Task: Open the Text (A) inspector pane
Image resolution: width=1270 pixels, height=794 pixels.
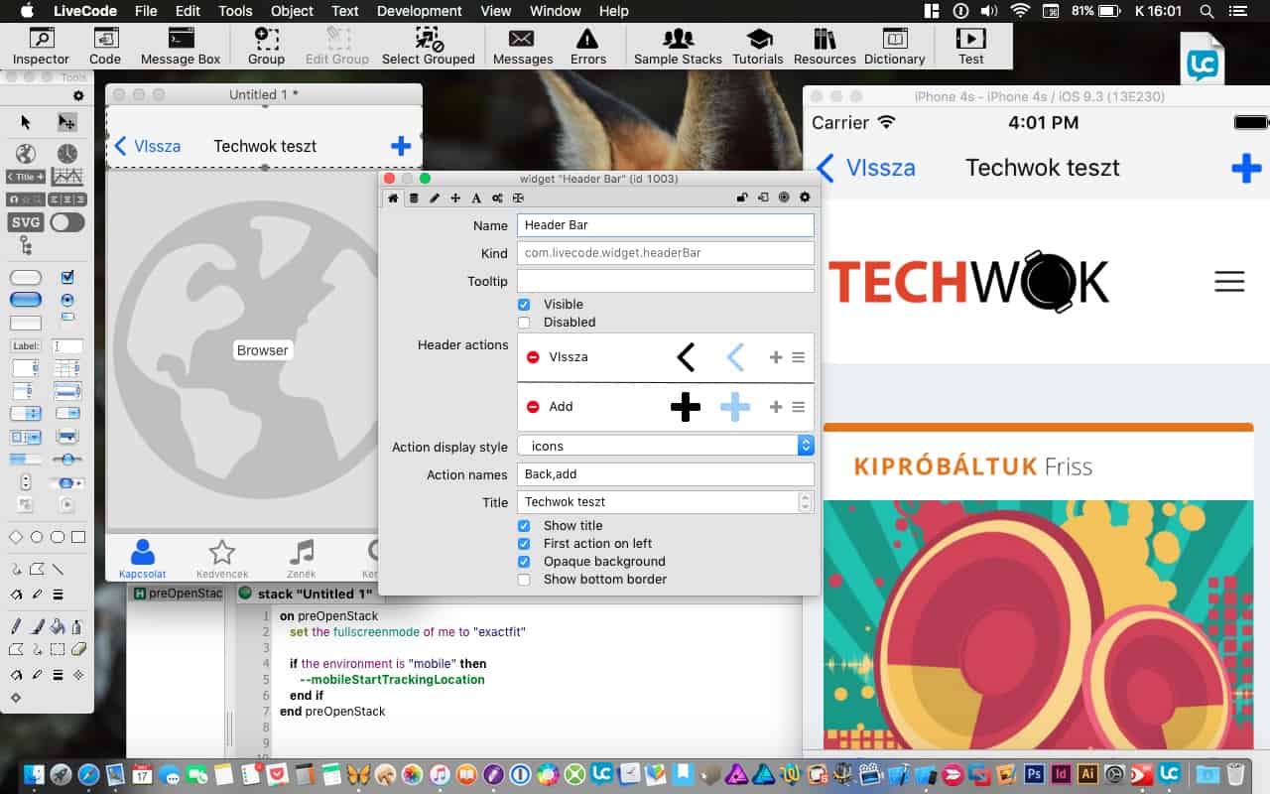Action: coord(476,198)
